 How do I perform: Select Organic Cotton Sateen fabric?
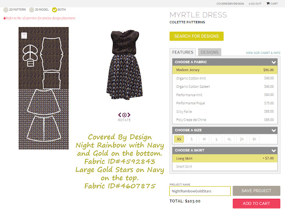pos(225,86)
